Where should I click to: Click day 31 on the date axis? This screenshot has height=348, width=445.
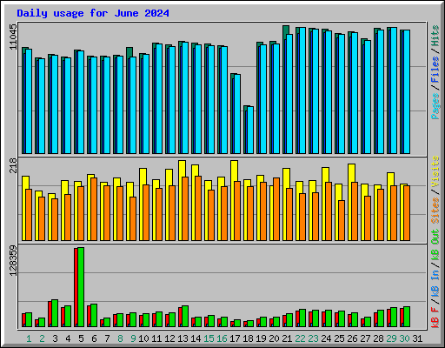click(417, 338)
